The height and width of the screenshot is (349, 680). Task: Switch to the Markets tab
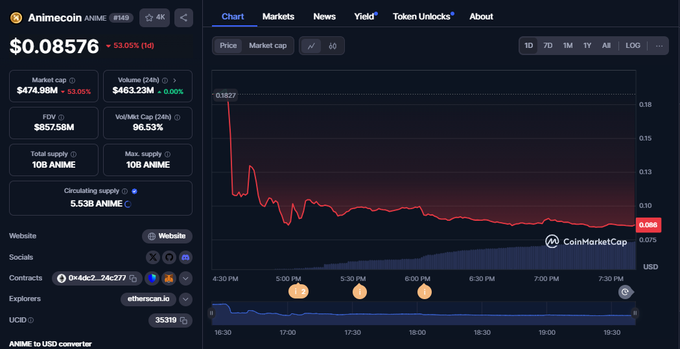click(278, 16)
